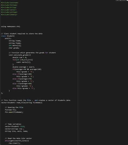Click the 'else if(average>=80)' condition
128x145 pixels.
coord(22,74)
